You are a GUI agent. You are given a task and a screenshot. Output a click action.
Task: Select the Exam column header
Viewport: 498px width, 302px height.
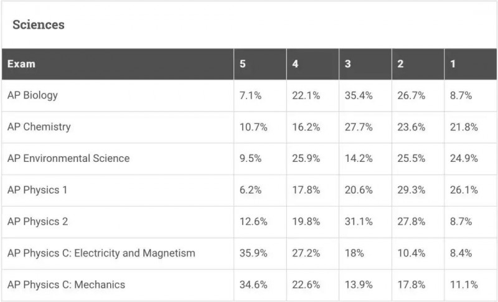[21, 64]
